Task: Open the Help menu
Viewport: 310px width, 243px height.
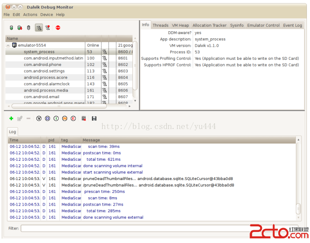Action: tap(60, 15)
